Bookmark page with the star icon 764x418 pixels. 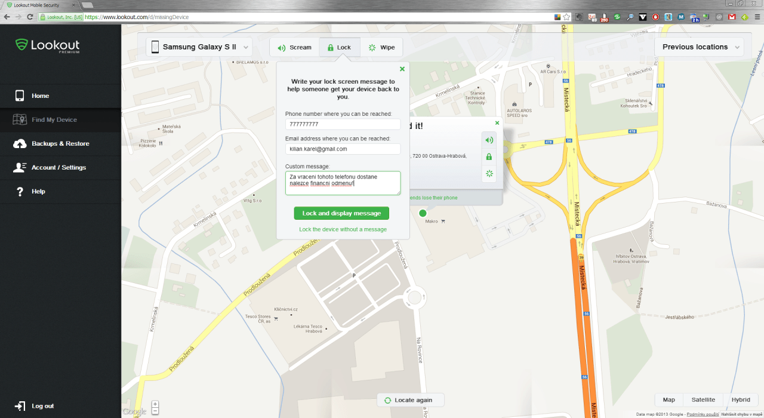pyautogui.click(x=566, y=17)
